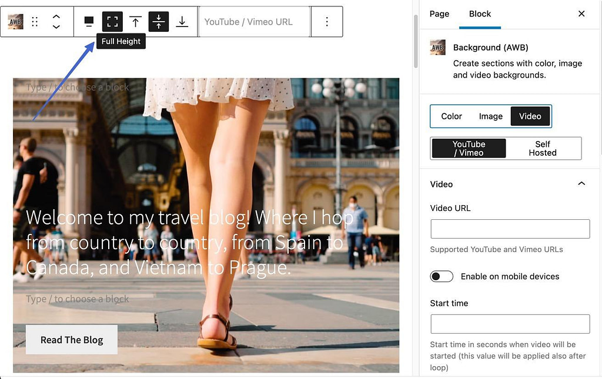Screen dimensions: 602x379
Task: Click the block drag handle dots
Action: click(x=35, y=21)
